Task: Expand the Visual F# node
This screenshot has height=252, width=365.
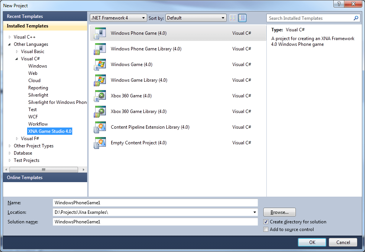Action: [x=17, y=139]
